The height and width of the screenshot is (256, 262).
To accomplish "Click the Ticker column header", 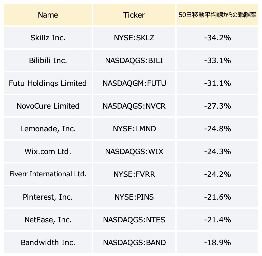I will (x=134, y=15).
